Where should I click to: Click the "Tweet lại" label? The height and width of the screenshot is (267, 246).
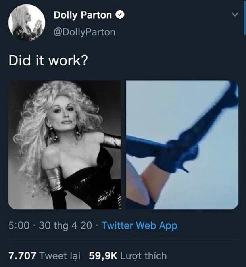tap(60, 256)
